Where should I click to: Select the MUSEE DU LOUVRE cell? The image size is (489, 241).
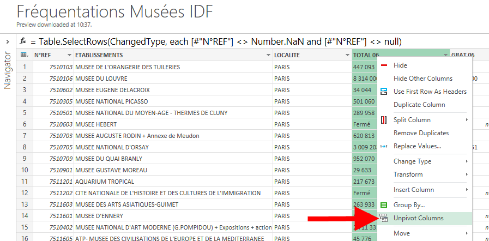(173, 79)
